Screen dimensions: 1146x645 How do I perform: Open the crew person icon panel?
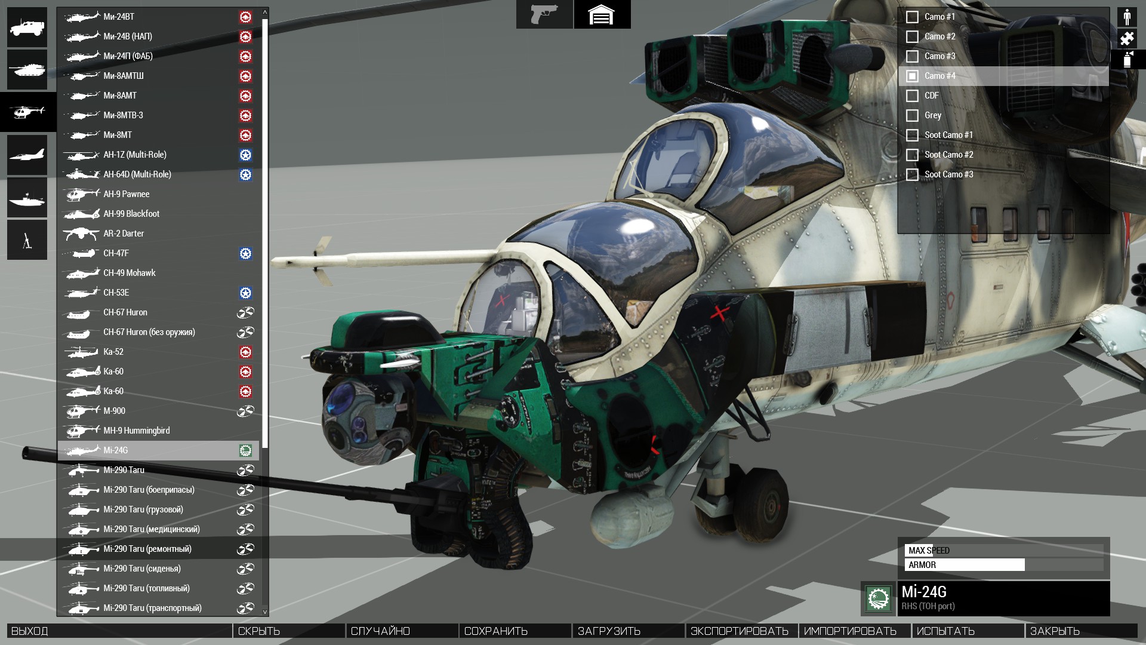[x=1127, y=17]
